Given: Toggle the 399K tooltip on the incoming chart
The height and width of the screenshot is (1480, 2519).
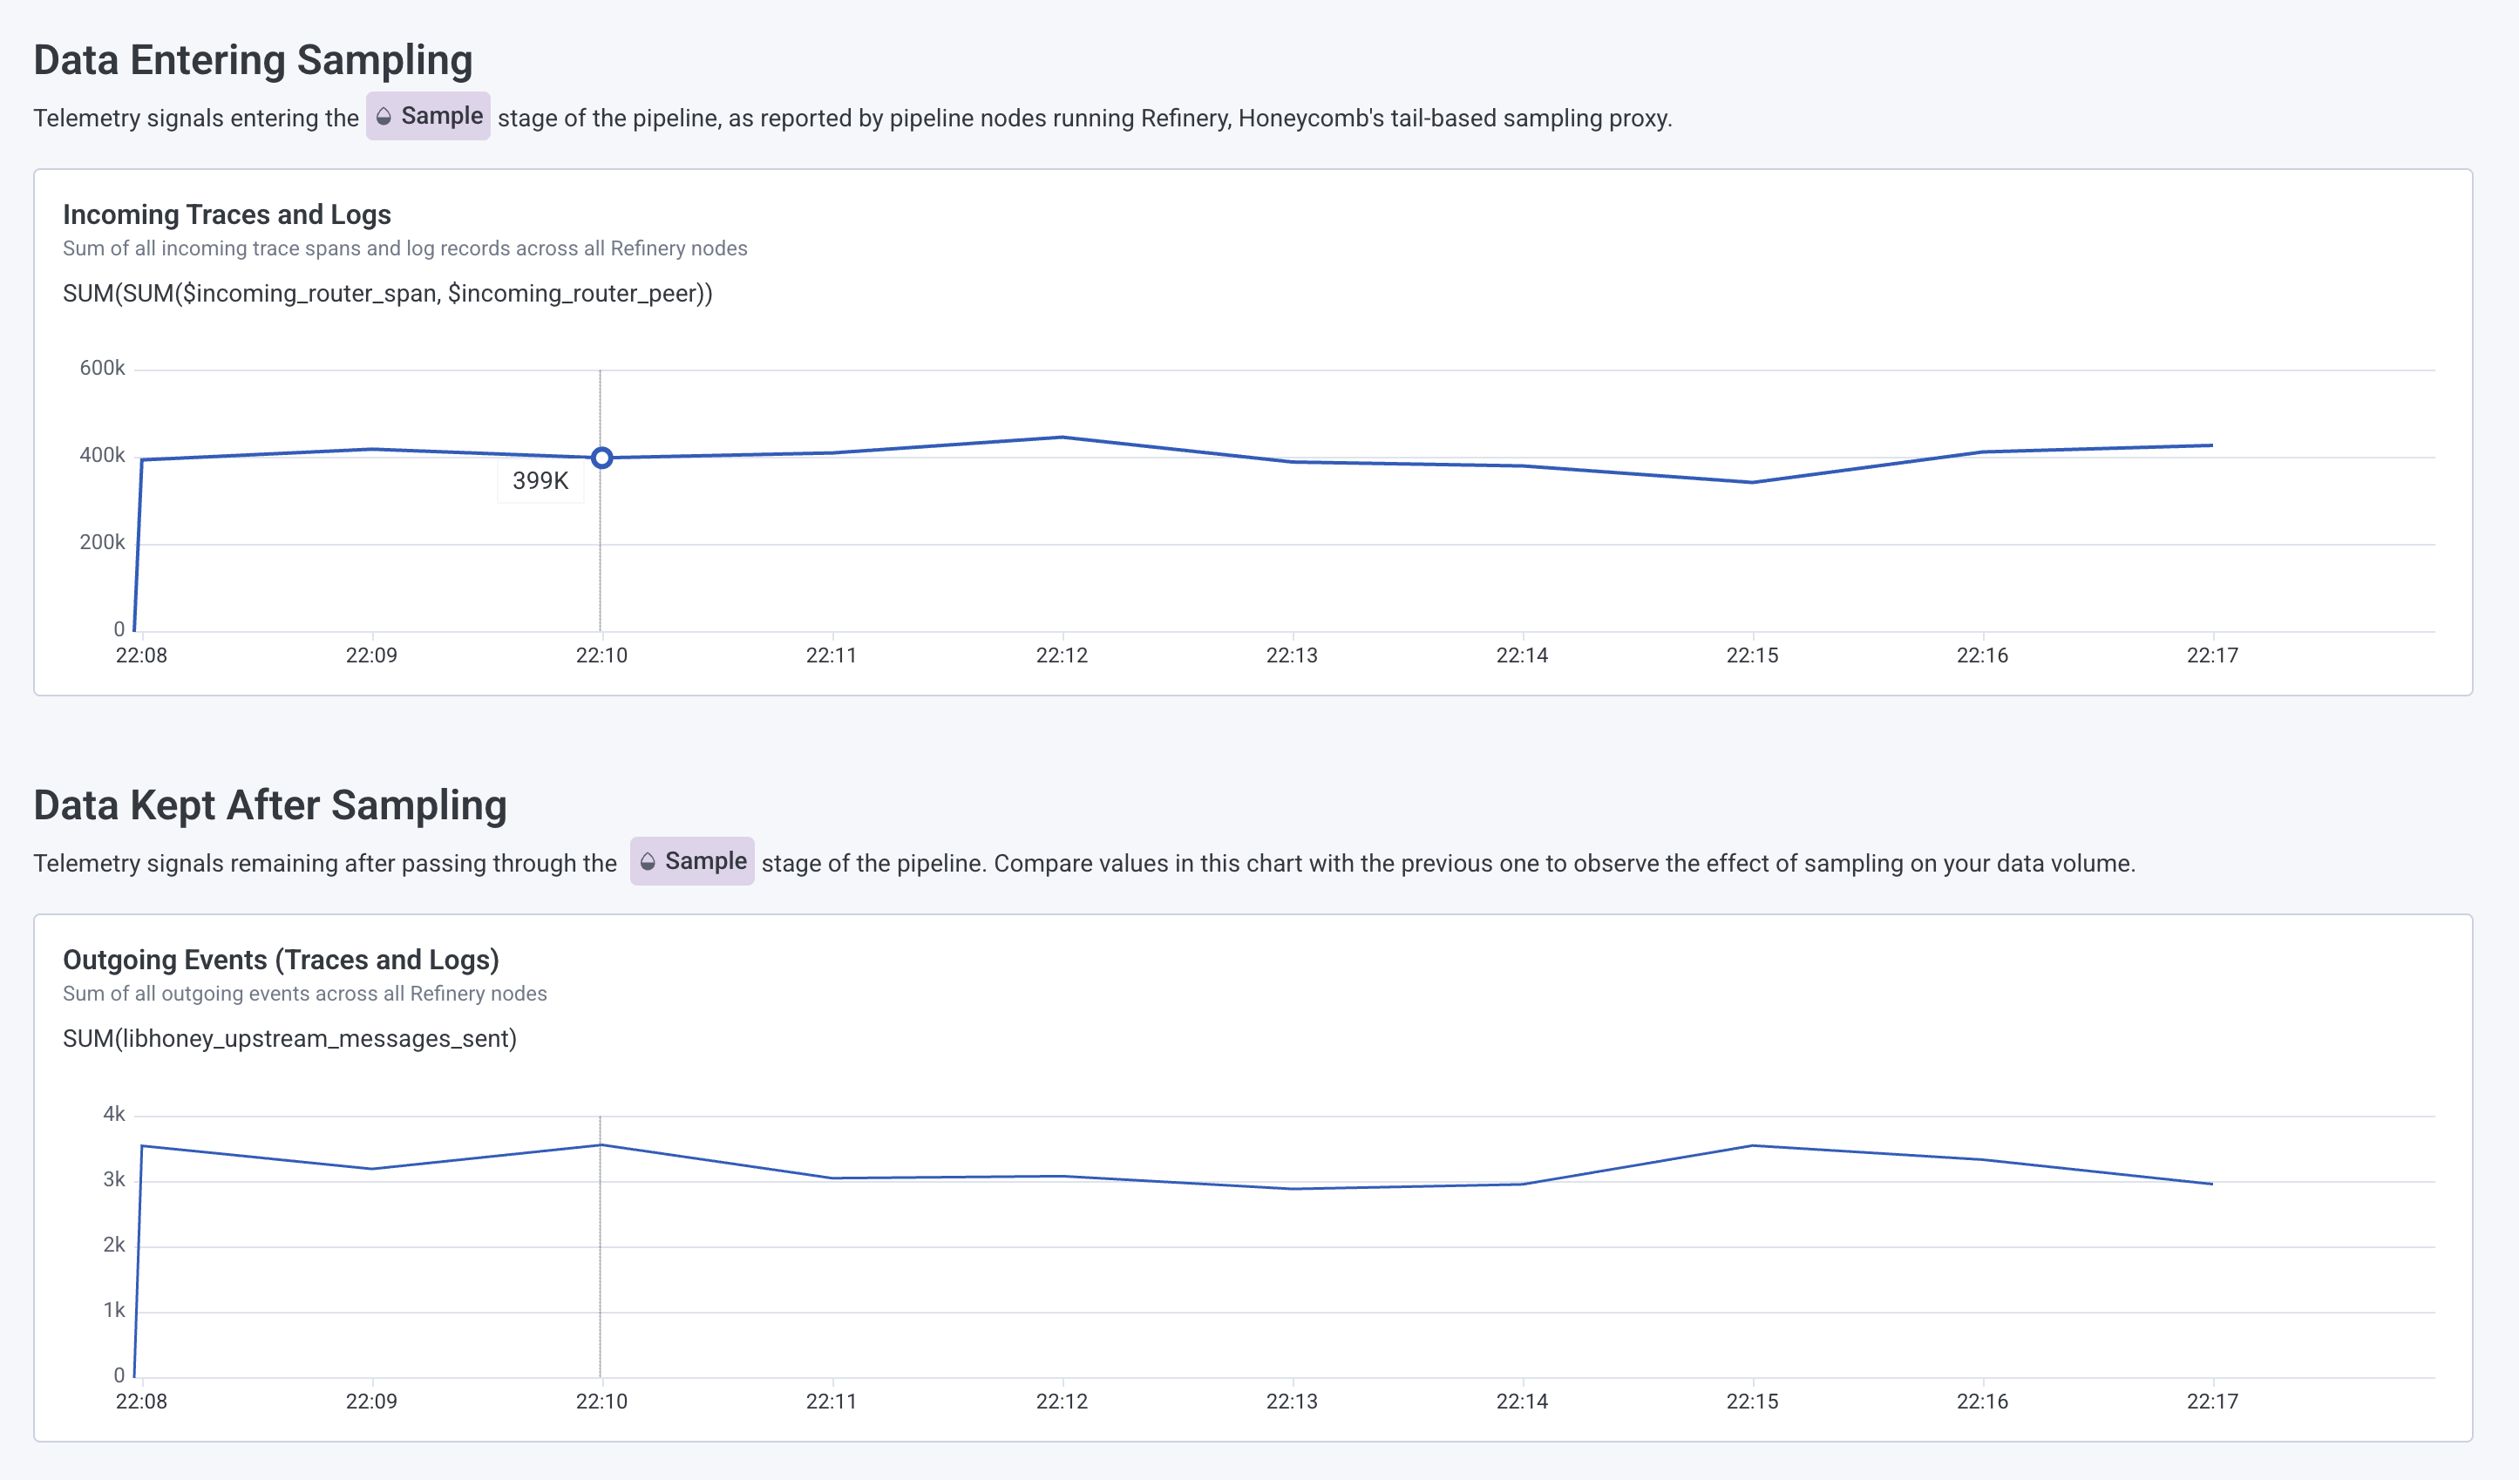Looking at the screenshot, I should click(540, 479).
